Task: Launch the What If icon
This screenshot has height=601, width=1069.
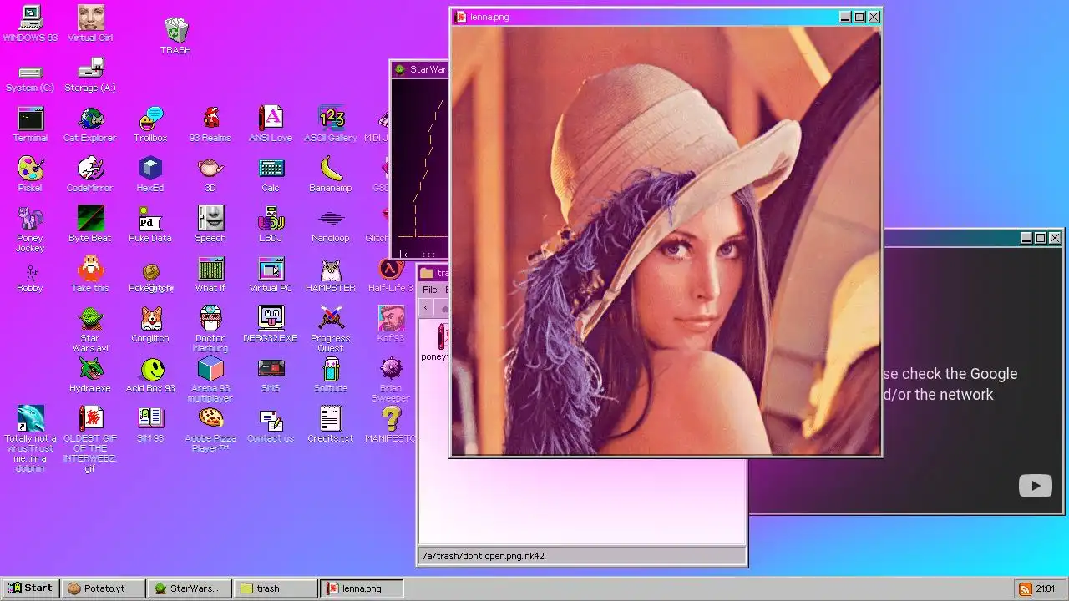Action: tap(210, 274)
